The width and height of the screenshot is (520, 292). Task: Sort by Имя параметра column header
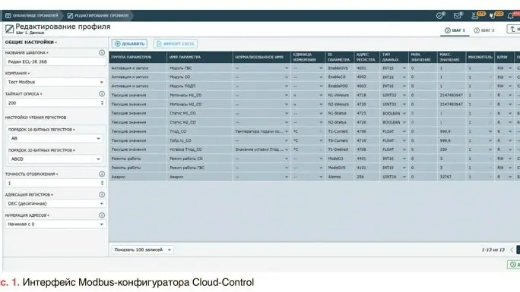click(x=200, y=57)
